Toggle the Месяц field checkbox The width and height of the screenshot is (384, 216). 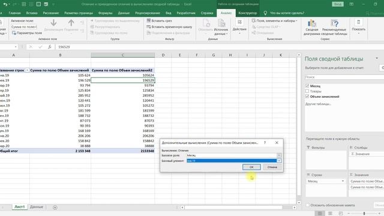(307, 86)
